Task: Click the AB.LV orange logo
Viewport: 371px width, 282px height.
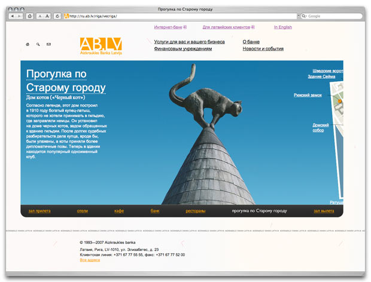Action: 102,45
